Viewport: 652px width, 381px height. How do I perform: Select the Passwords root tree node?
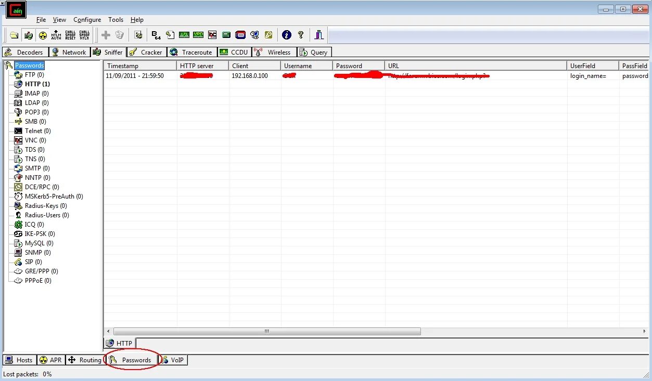click(x=29, y=65)
